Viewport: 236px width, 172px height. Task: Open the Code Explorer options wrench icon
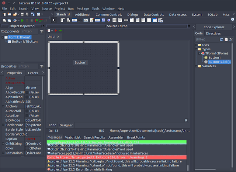231,39
